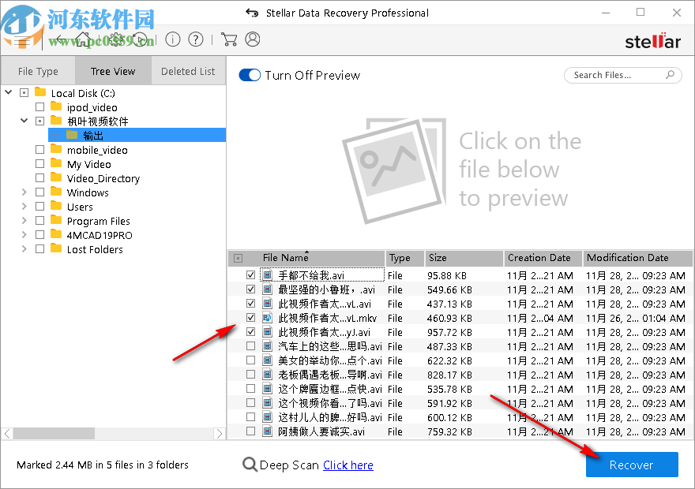Click the Deep Scan 'Click here' link
695x489 pixels.
[348, 465]
